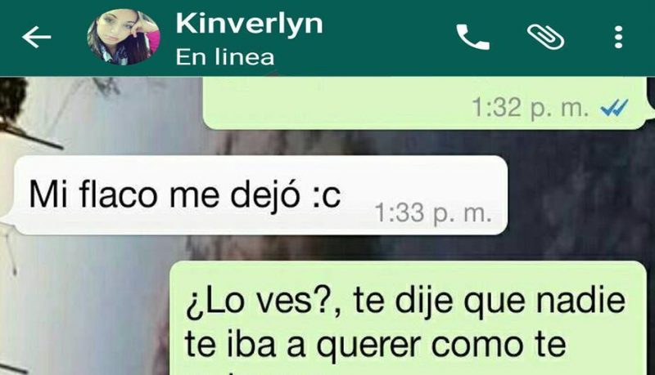Go back using the arrow icon
This screenshot has height=375, width=655.
(x=36, y=38)
